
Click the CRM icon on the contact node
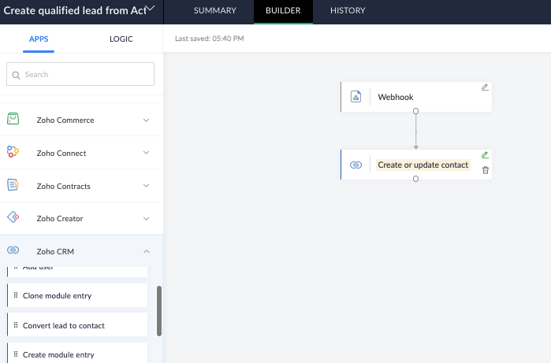[356, 165]
